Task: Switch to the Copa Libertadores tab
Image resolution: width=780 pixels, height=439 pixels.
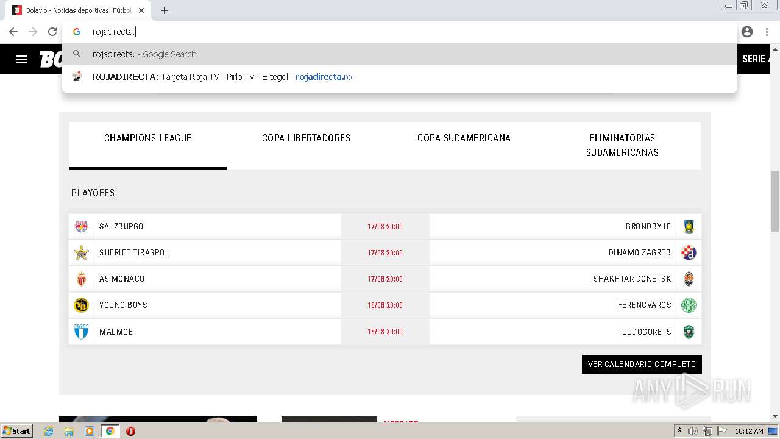Action: (306, 145)
